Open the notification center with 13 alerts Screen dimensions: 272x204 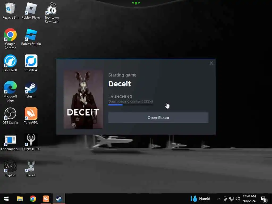coord(264,199)
